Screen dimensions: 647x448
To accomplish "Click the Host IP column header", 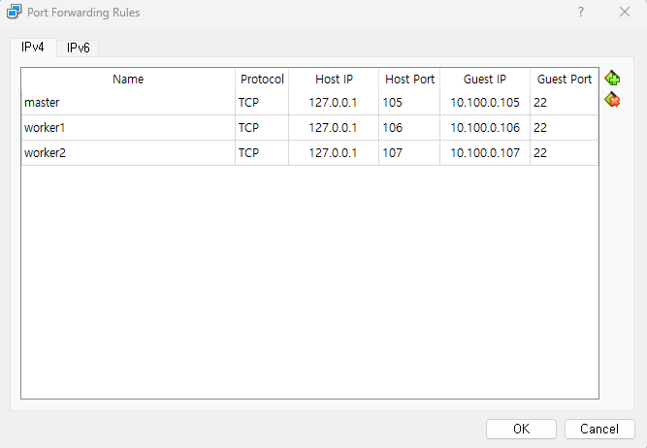I will (334, 80).
